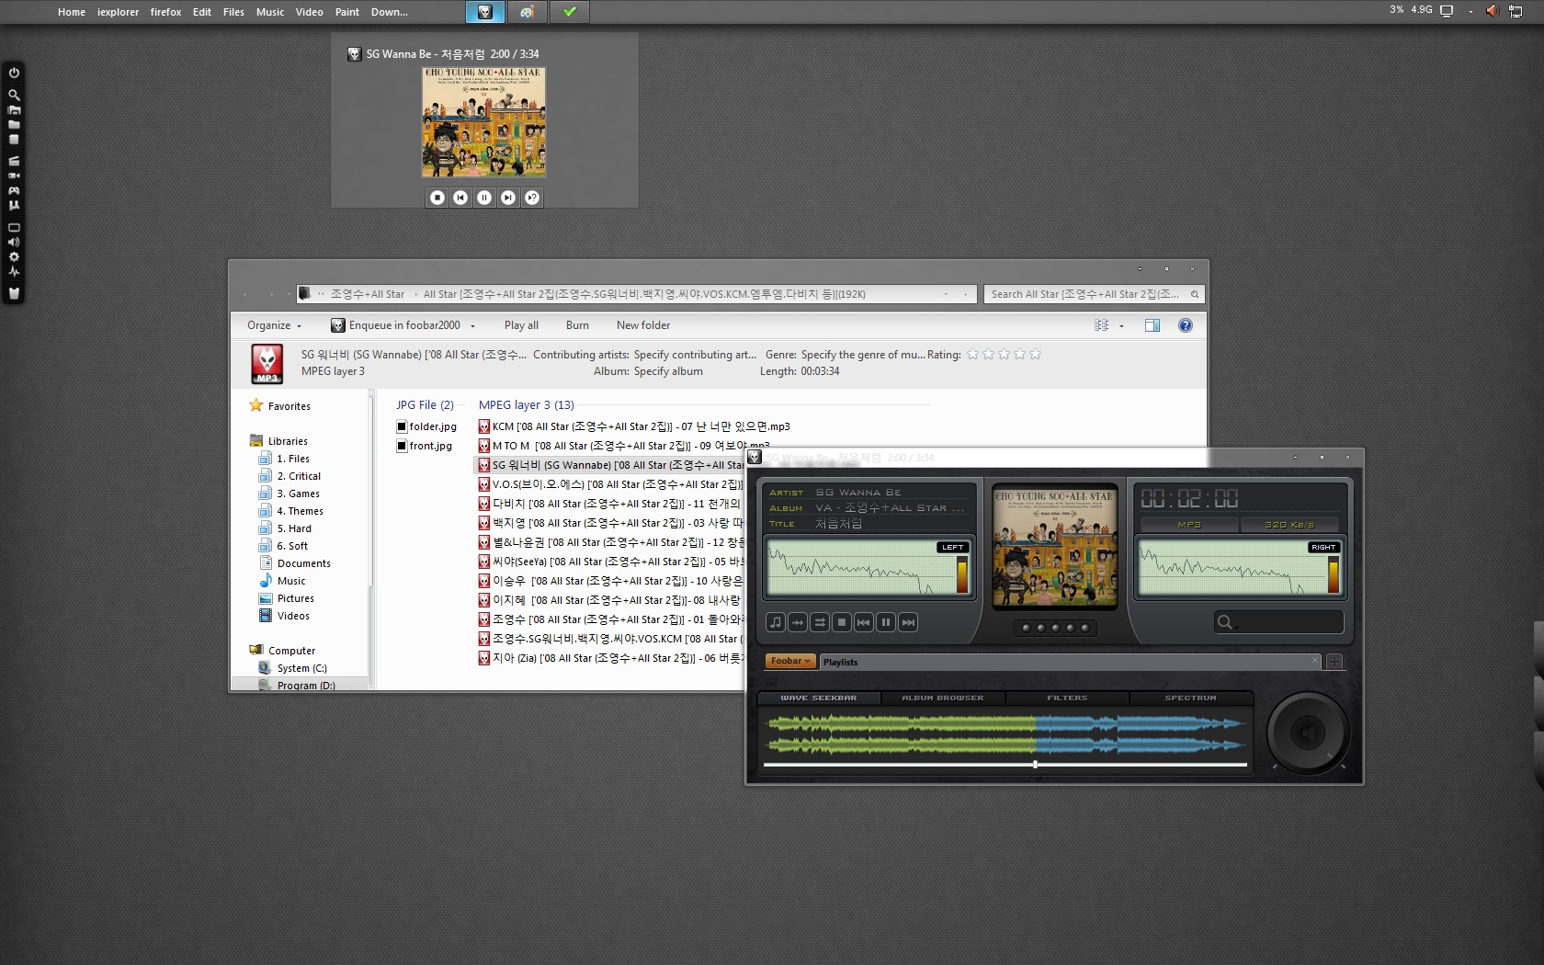Click first dot button under album cover

coord(1026,628)
